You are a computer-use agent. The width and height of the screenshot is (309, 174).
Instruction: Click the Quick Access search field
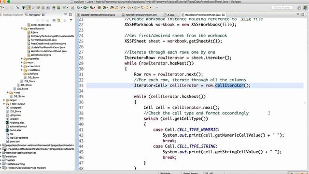click(x=282, y=8)
